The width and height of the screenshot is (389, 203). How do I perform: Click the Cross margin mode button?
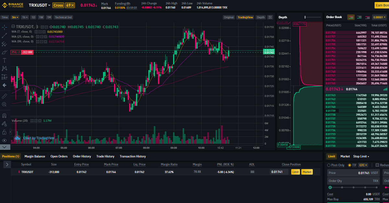(x=58, y=5)
